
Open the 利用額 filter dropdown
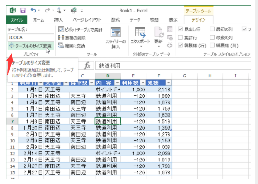coord(143,83)
